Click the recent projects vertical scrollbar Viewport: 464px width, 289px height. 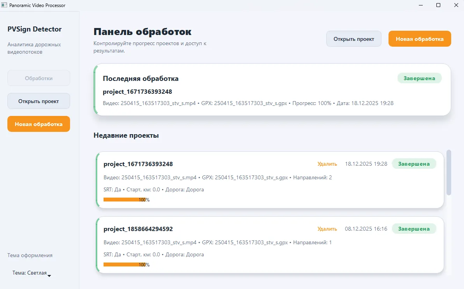point(448,172)
